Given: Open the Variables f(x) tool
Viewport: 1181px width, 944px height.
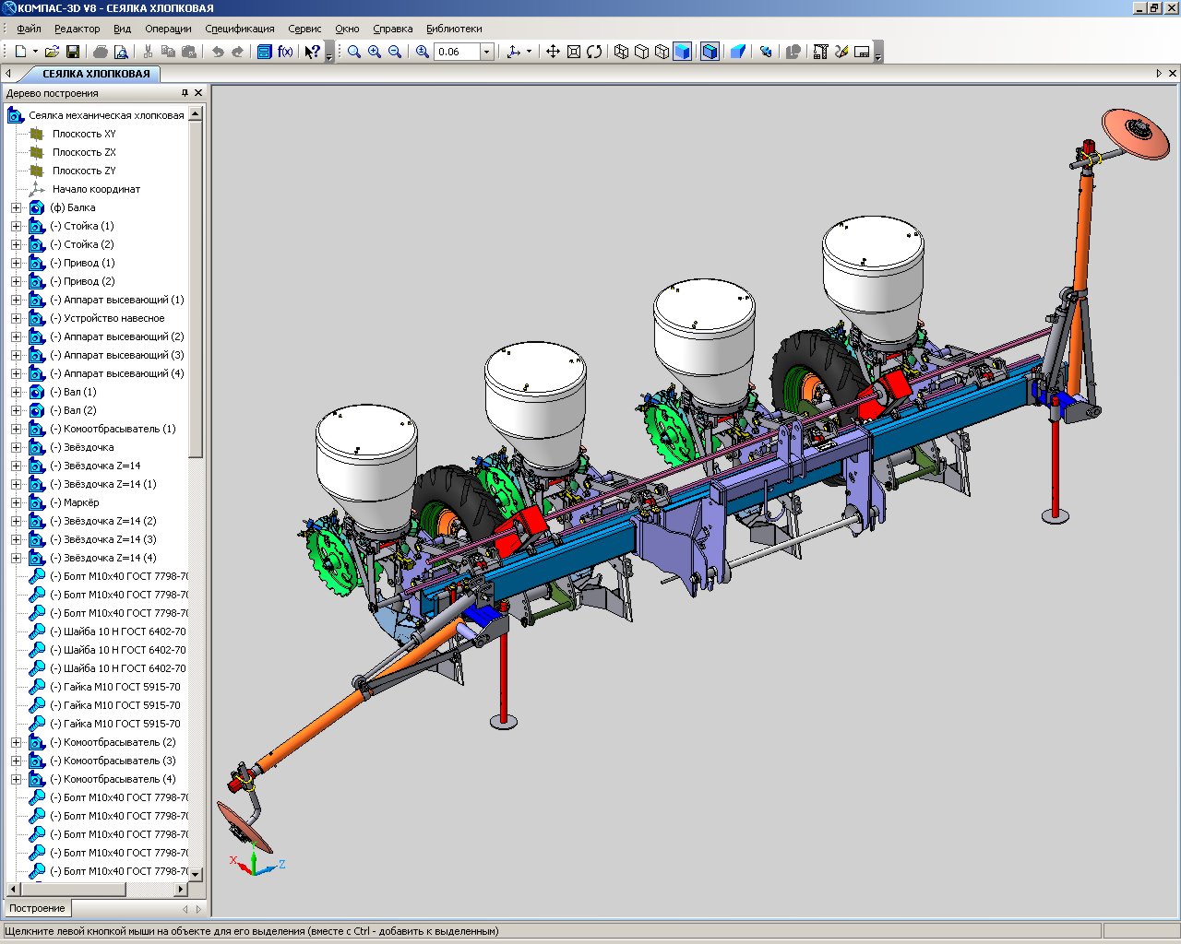Looking at the screenshot, I should point(285,52).
